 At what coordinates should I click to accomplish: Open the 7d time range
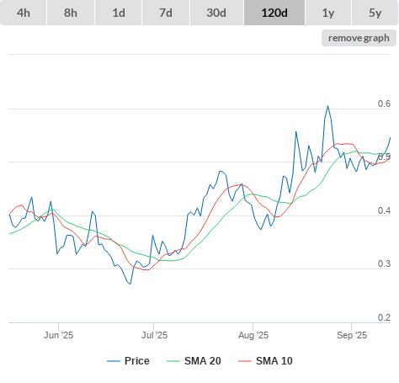(166, 13)
